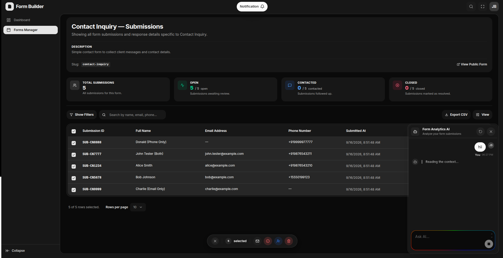Open the Dashboard sidebar item
The image size is (503, 258).
click(x=31, y=20)
